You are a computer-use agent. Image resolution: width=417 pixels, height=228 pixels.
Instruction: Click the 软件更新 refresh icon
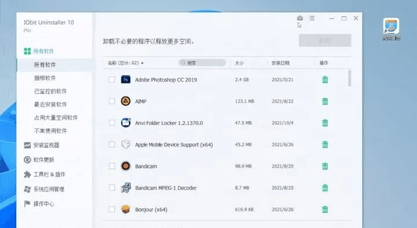(x=27, y=160)
